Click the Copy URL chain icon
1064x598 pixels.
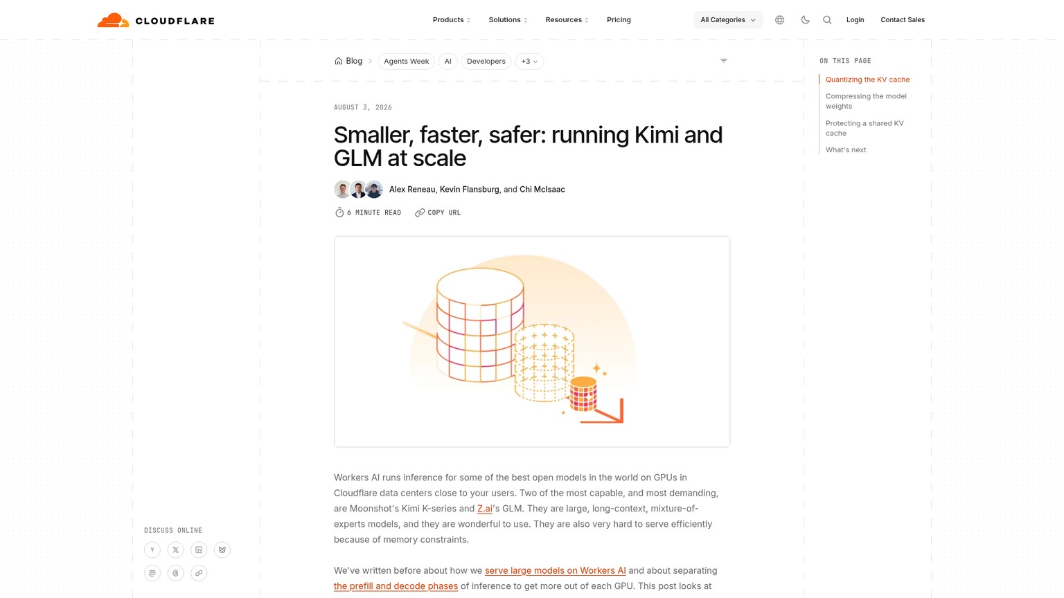[420, 212]
